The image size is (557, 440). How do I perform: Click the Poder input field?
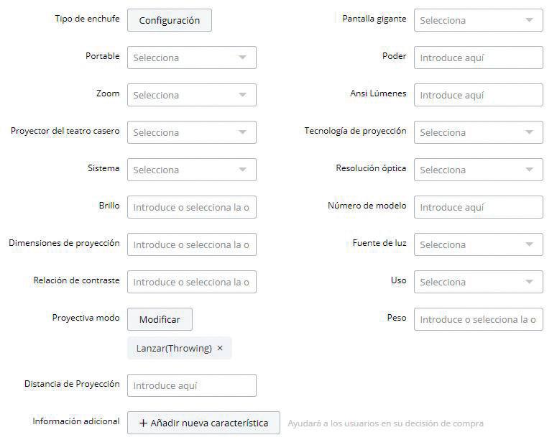pyautogui.click(x=478, y=58)
